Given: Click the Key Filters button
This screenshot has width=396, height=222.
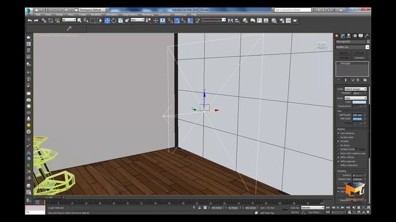Looking at the screenshot, I should point(315,212).
